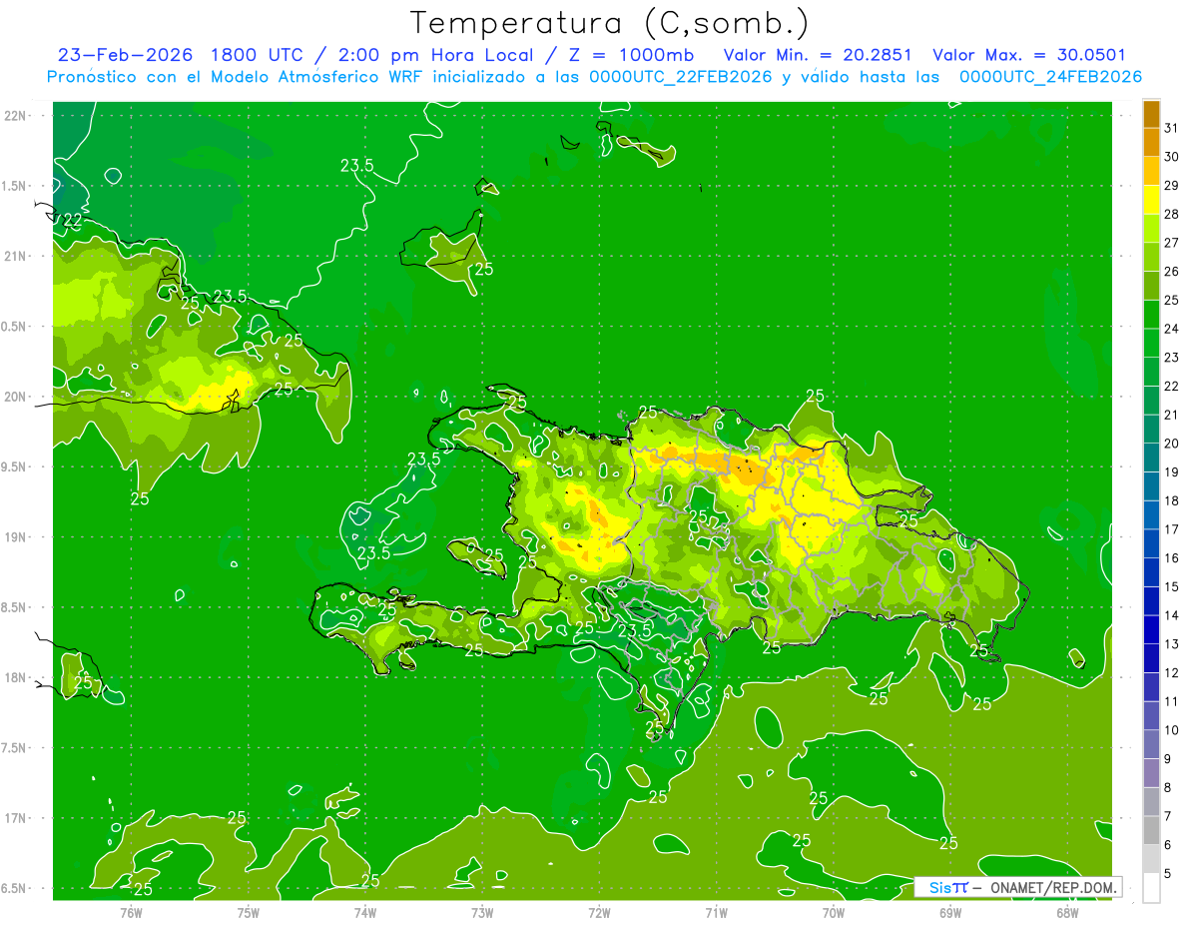Pick the white swatch below 5

point(1151,888)
